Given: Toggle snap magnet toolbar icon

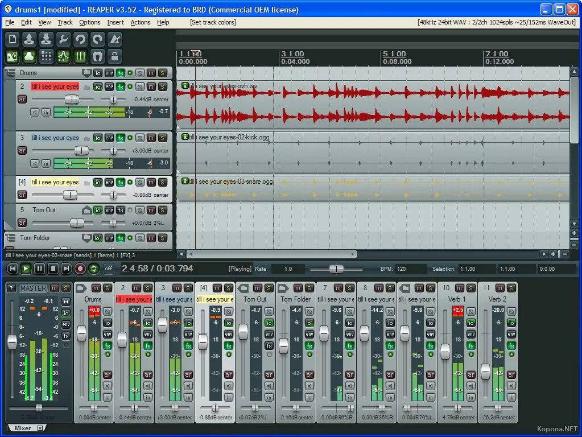Looking at the screenshot, I should coord(98,56).
